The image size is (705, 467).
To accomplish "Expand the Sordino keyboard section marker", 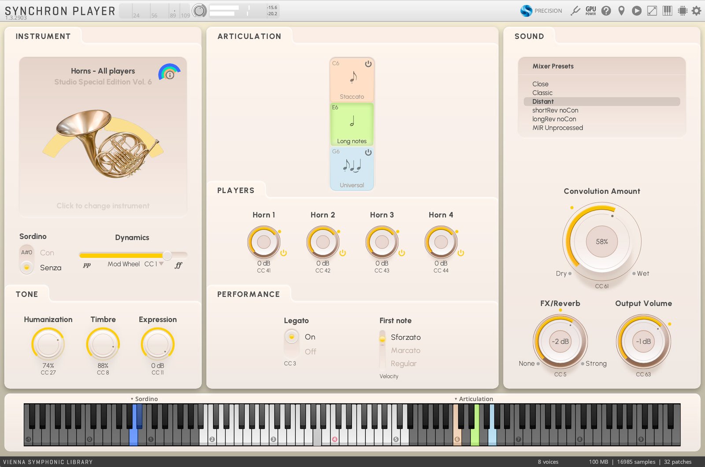I will pos(132,399).
